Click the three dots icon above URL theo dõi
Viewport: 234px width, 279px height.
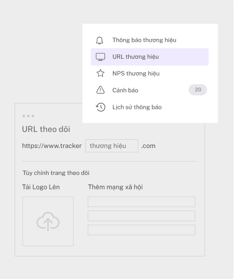click(28, 116)
